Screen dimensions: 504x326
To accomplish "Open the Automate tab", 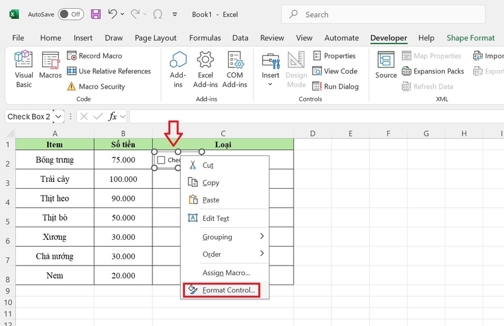I will pyautogui.click(x=341, y=38).
